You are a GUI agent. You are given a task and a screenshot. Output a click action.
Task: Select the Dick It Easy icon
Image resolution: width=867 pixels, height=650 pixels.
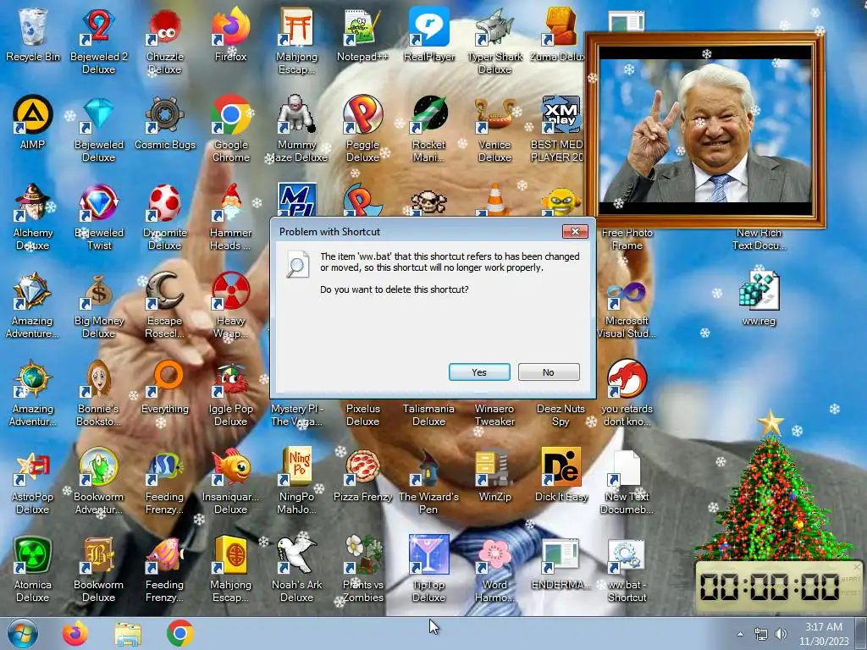point(561,475)
